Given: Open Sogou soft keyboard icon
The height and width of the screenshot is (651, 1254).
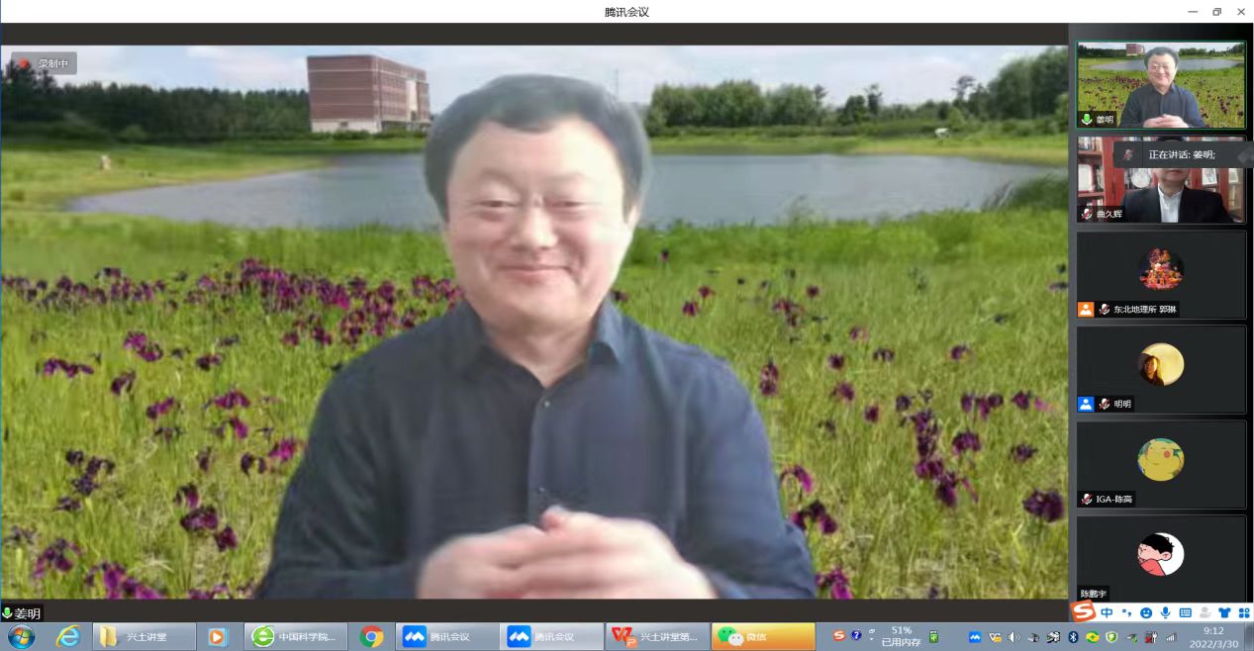Looking at the screenshot, I should tap(1185, 612).
